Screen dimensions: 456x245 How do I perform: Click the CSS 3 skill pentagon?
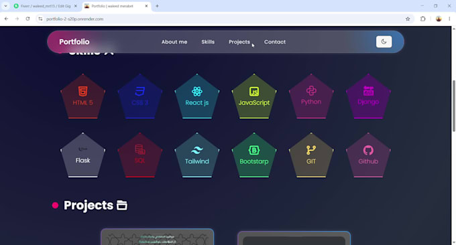pos(140,96)
